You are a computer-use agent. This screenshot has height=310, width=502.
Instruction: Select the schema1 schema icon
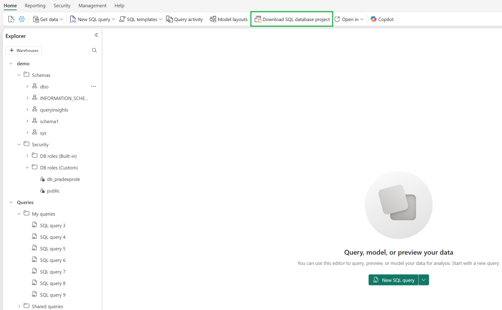coord(35,120)
